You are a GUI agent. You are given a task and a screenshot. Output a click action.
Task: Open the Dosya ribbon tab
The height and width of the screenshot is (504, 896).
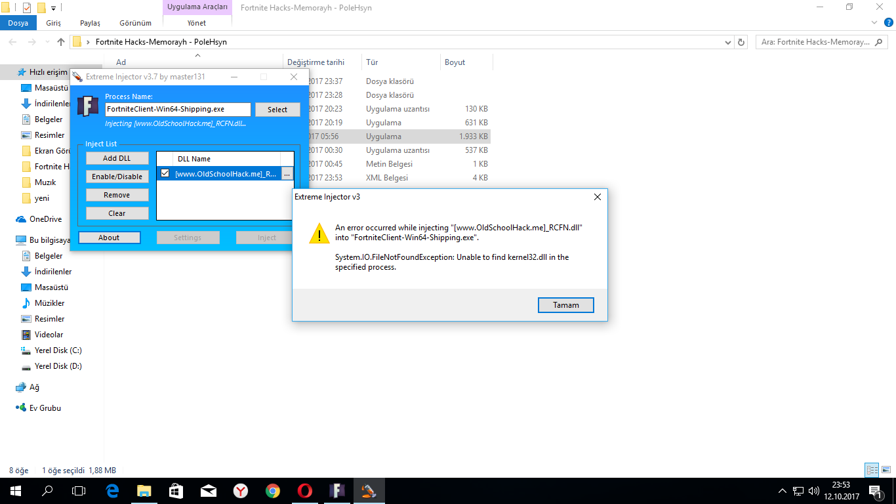pos(18,23)
